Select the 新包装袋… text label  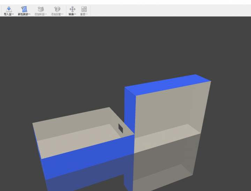click(x=24, y=14)
